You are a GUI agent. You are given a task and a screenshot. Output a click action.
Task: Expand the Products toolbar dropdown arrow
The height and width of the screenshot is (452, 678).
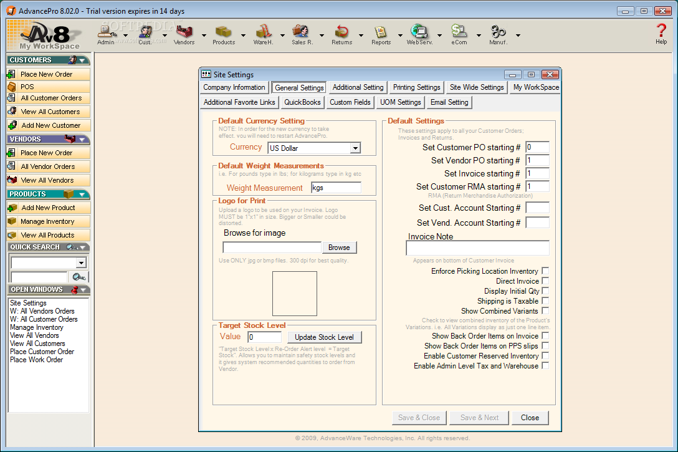(x=243, y=36)
